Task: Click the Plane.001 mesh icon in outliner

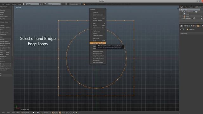Action: pyautogui.click(x=184, y=18)
